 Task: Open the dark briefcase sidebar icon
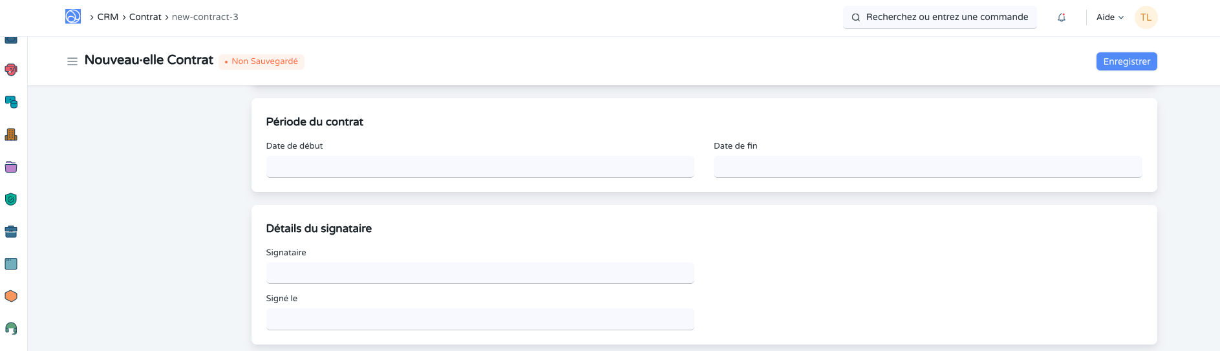pos(11,231)
